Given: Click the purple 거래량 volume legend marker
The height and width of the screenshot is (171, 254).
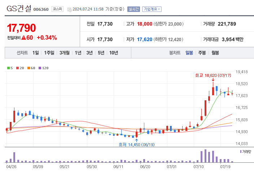Looking at the screenshot, I should tap(241, 152).
